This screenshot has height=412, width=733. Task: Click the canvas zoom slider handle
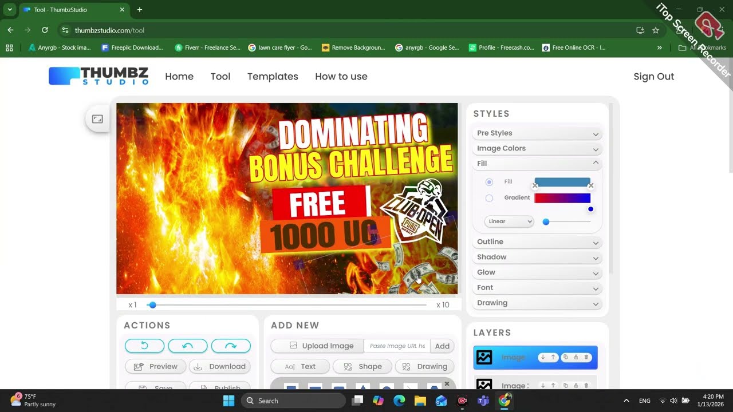152,305
